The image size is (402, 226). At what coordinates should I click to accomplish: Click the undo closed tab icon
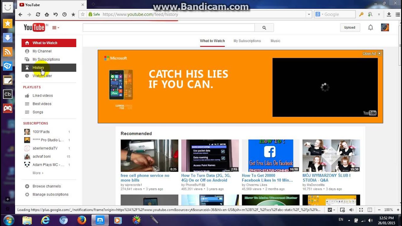coord(56,14)
